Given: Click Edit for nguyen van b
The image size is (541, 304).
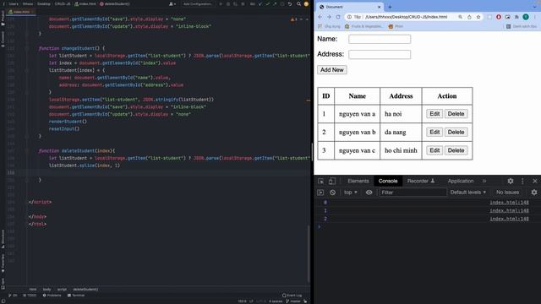Looking at the screenshot, I should point(434,133).
